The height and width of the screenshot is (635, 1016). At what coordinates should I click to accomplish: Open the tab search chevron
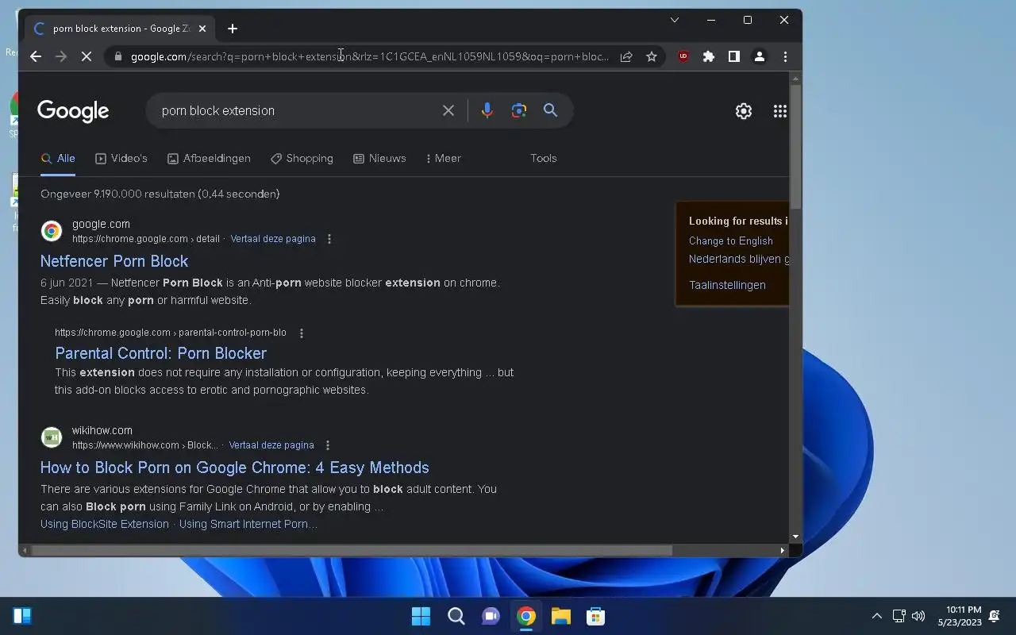point(675,20)
